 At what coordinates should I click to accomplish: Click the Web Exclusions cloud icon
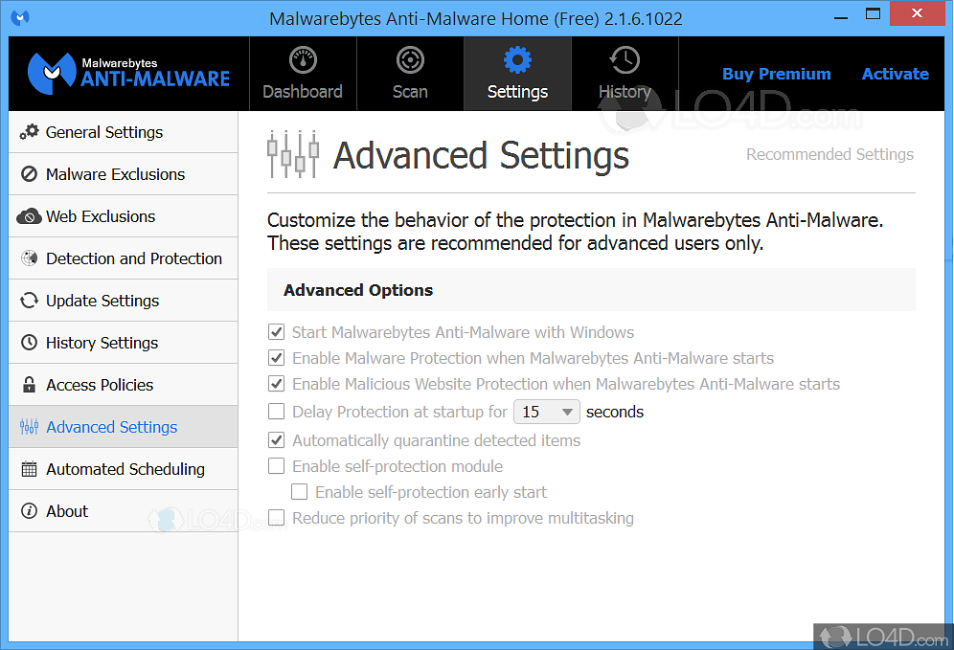[29, 216]
